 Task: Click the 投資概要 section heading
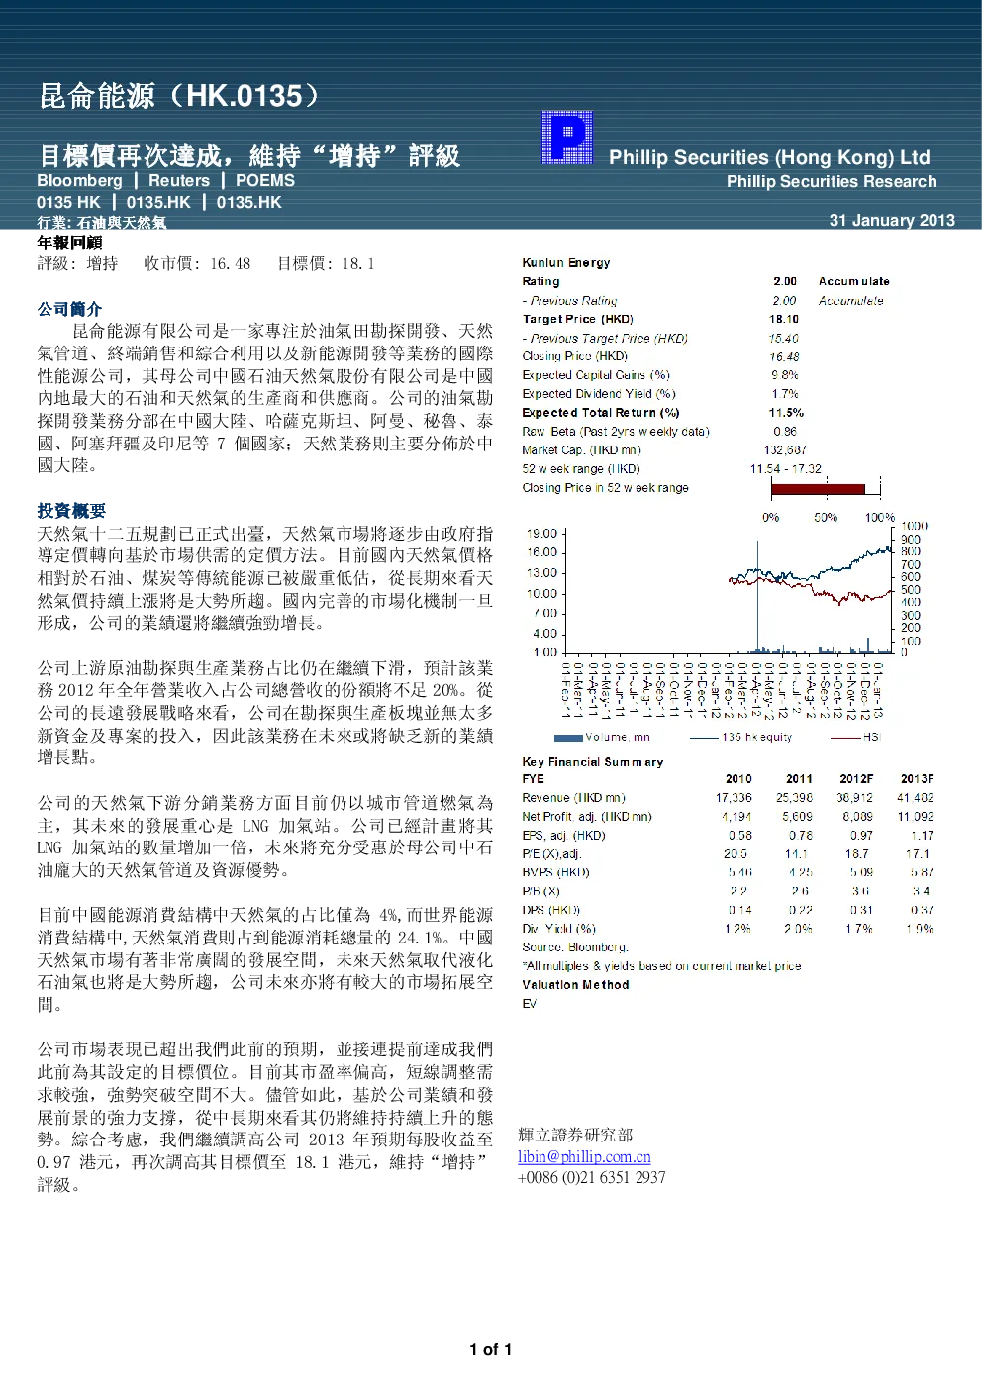71,511
